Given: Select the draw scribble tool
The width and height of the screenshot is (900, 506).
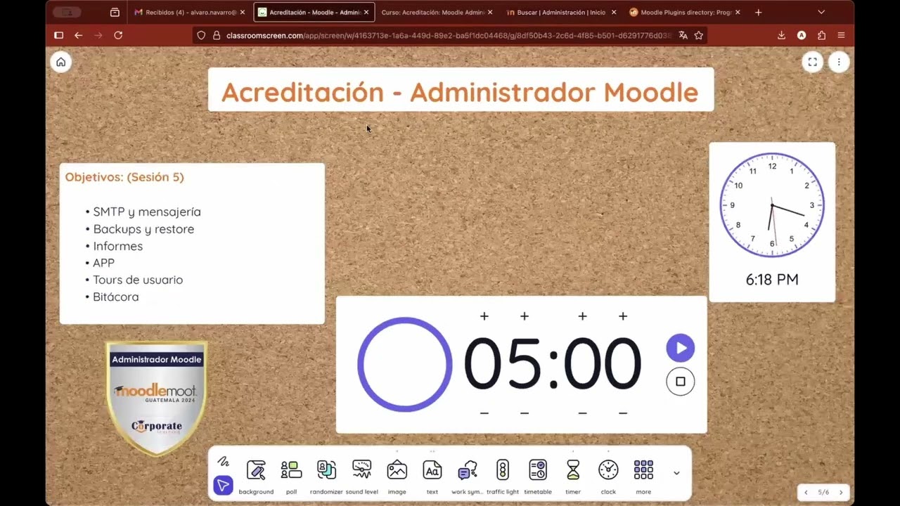Looking at the screenshot, I should 223,462.
